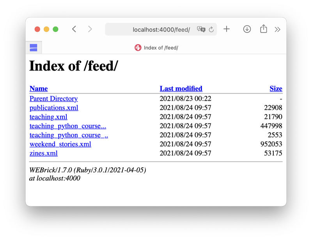This screenshot has height=240, width=312.
Task: Enter full screen with the green button
Action: click(55, 29)
